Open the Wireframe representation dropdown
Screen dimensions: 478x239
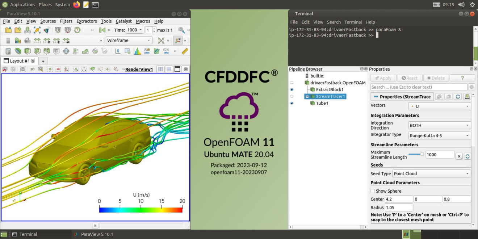point(129,40)
